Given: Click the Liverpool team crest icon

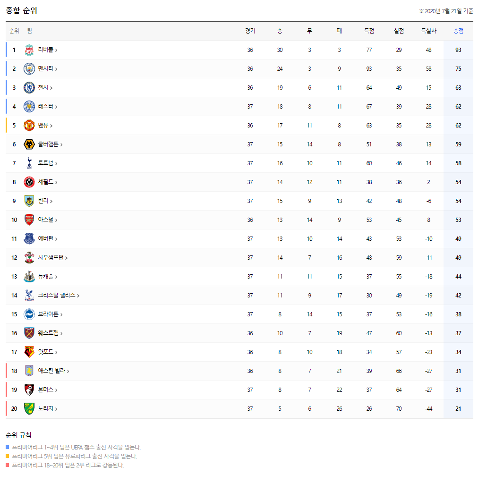Looking at the screenshot, I should [x=28, y=50].
